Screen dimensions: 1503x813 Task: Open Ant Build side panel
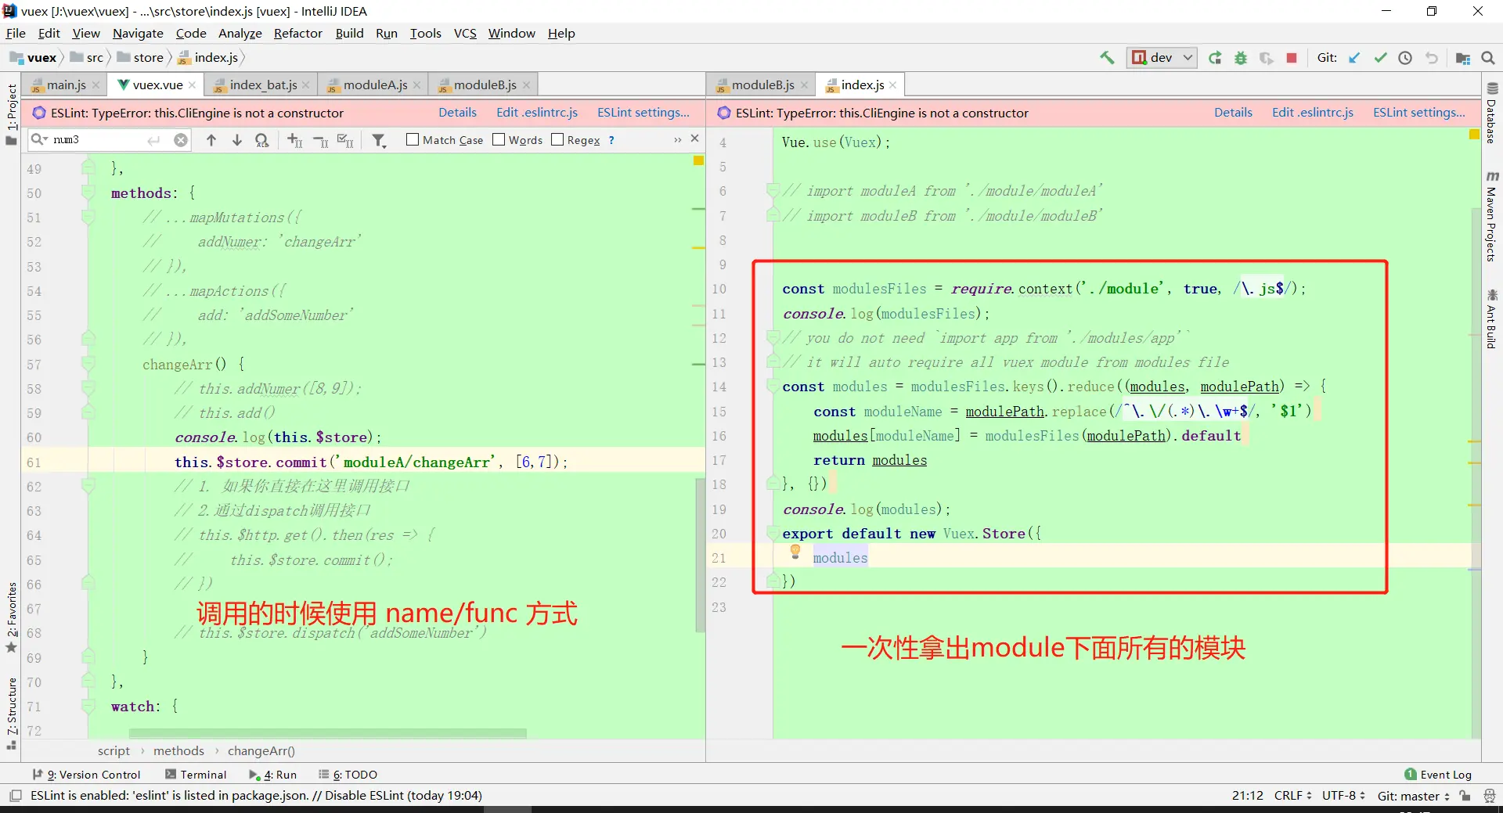click(x=1492, y=319)
